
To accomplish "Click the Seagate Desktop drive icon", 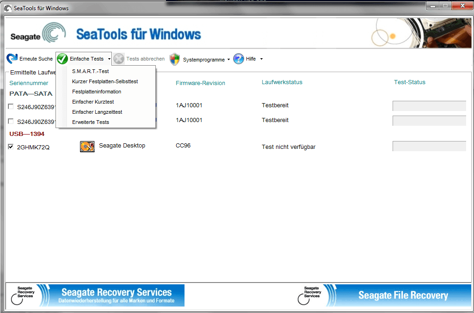I will [87, 147].
